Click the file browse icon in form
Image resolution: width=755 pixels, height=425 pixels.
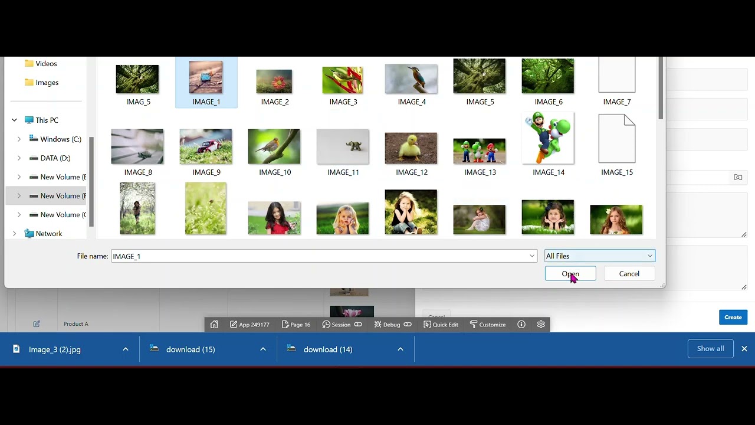tap(738, 177)
